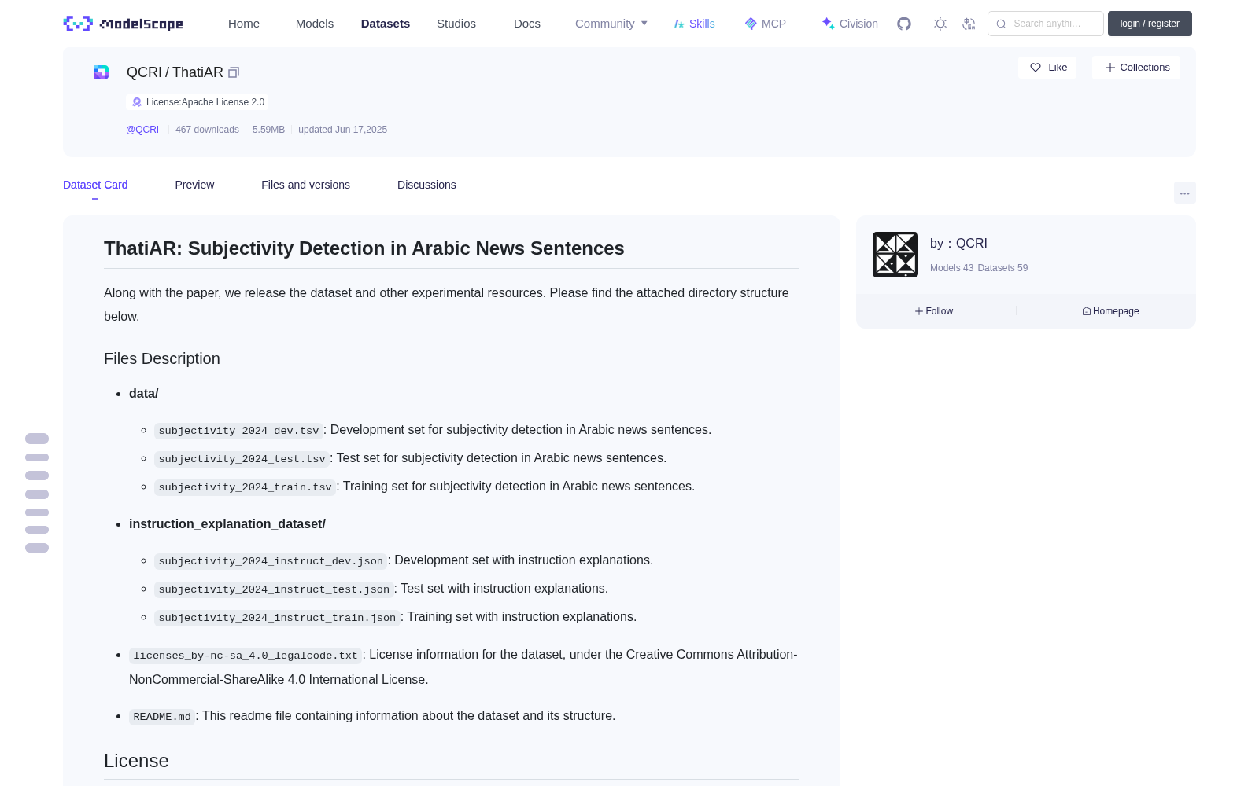Viewport: 1259px width, 786px height.
Task: Follow the QCRI organization
Action: coord(934,311)
